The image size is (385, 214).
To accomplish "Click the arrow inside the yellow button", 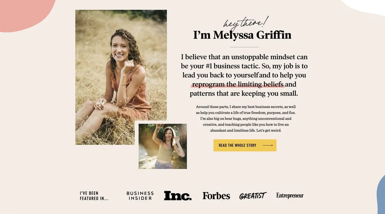I will [x=268, y=145].
